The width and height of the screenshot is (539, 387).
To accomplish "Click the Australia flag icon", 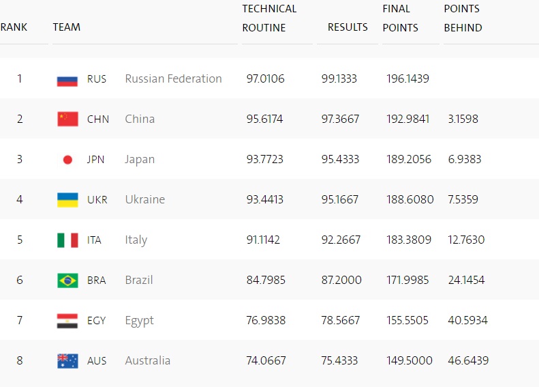I will click(67, 361).
